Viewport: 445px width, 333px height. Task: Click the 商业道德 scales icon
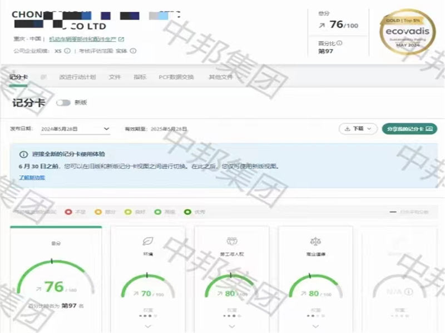point(315,241)
